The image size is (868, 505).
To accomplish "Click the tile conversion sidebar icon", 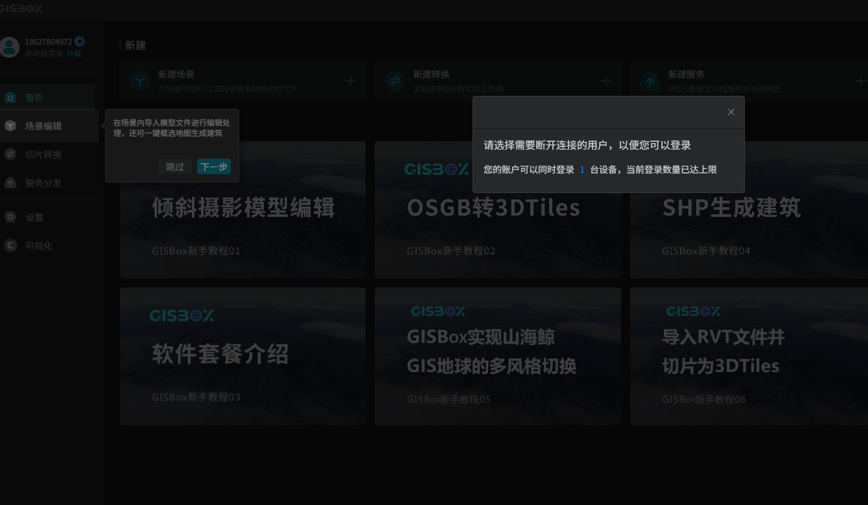I will pos(10,154).
